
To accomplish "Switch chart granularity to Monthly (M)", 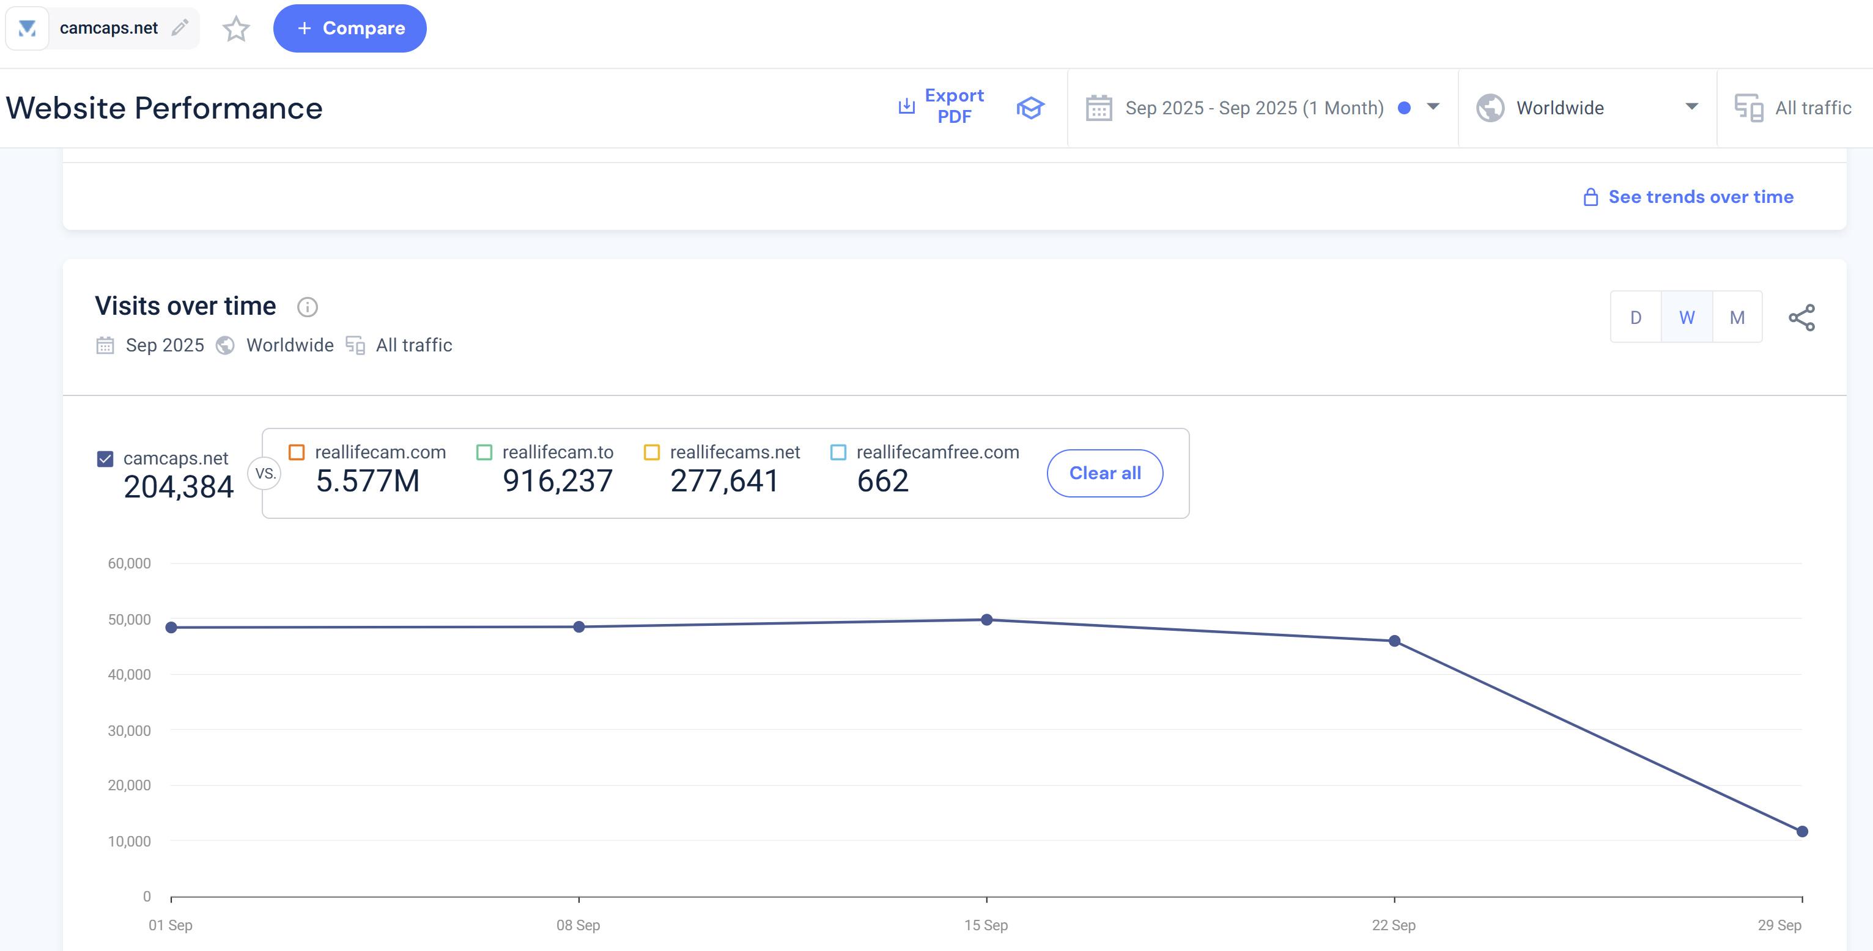I will [1736, 317].
